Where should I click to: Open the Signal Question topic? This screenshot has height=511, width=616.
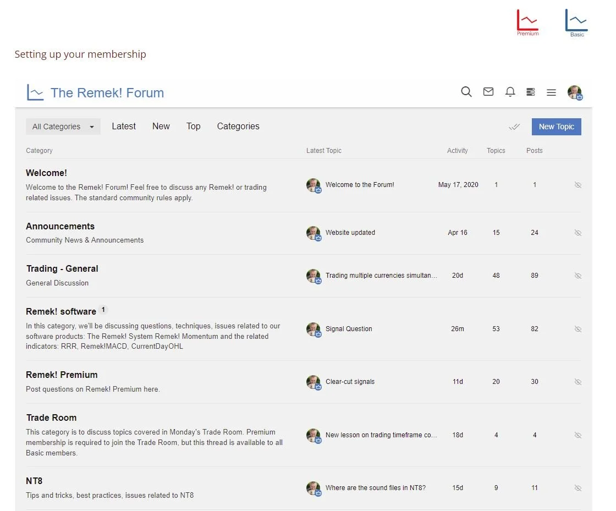(349, 329)
